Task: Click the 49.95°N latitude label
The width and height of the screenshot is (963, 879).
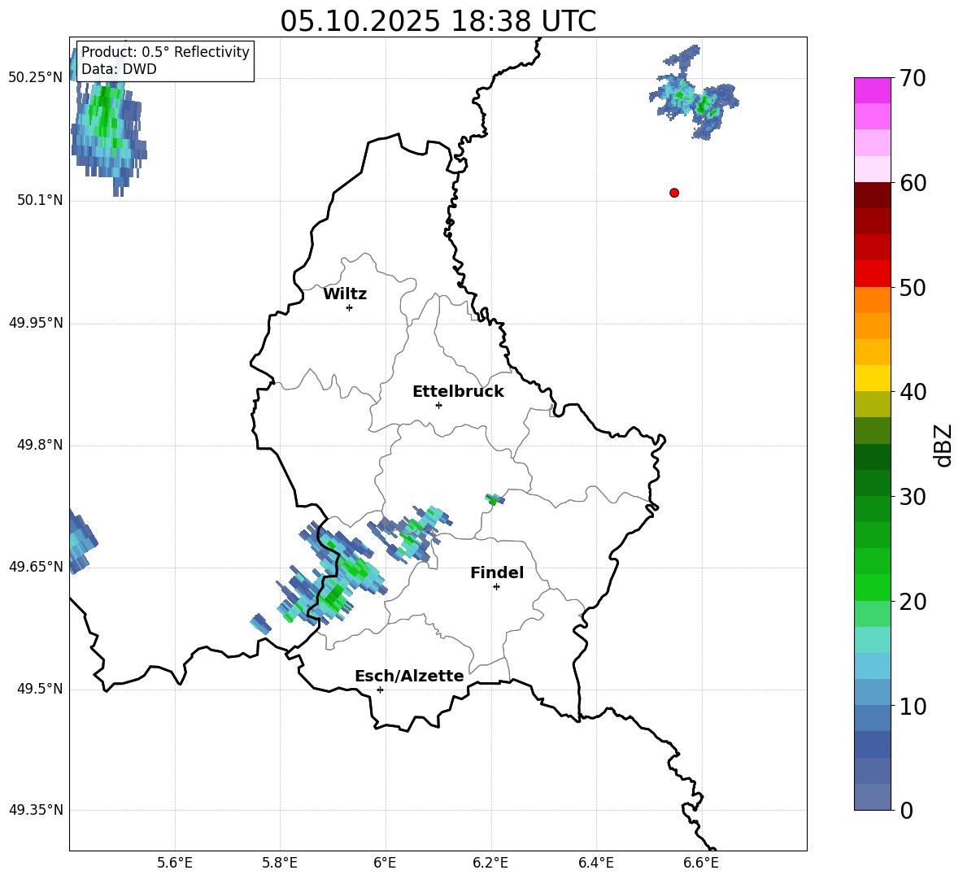Action: click(36, 323)
